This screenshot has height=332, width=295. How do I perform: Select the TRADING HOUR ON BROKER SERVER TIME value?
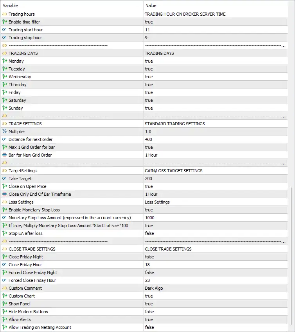[185, 14]
